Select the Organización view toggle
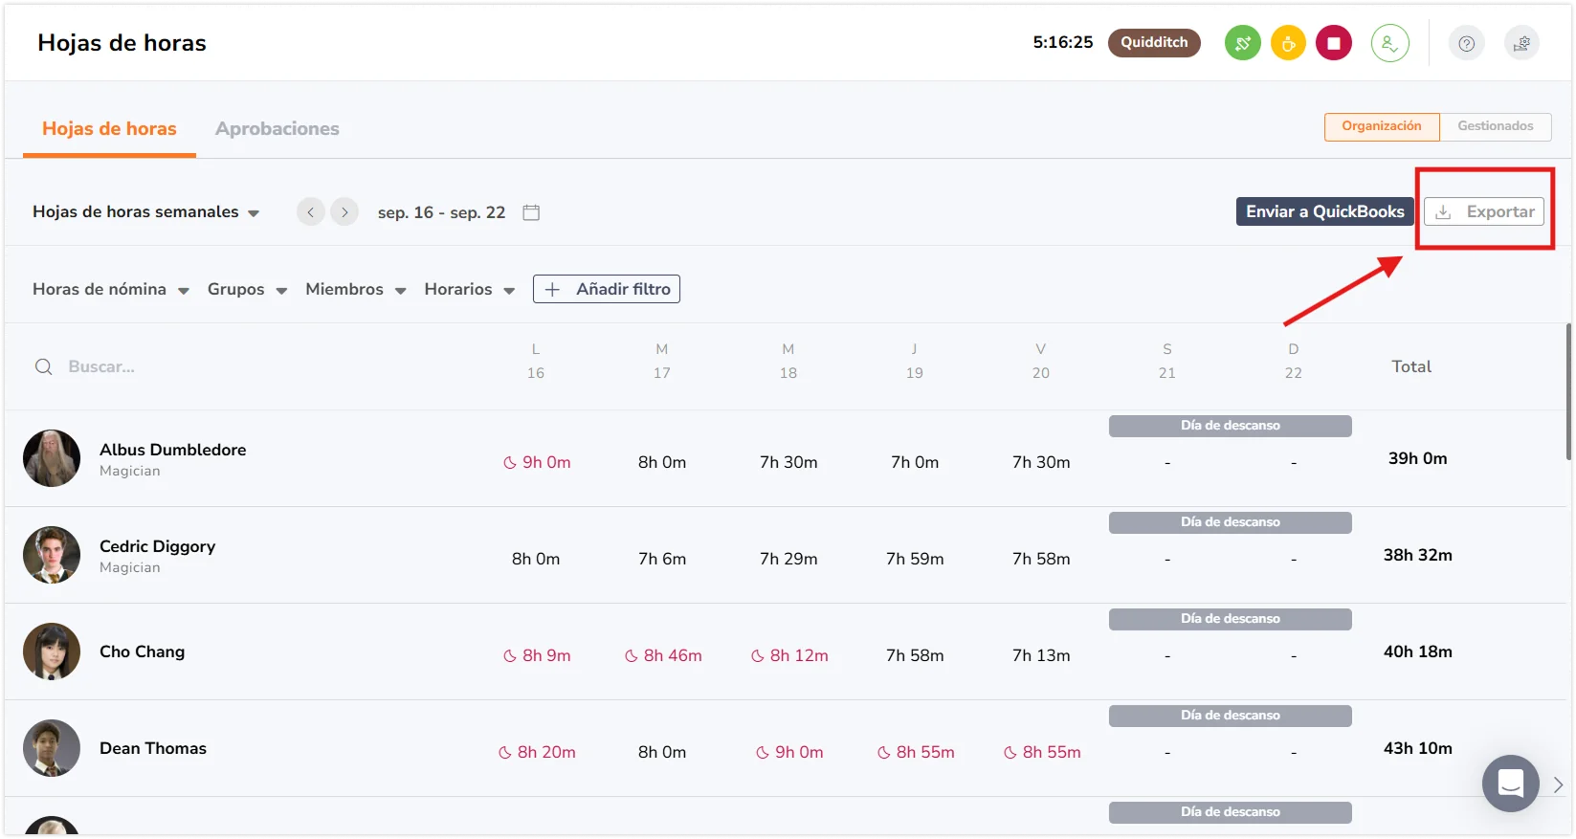This screenshot has height=839, width=1576. [x=1382, y=126]
